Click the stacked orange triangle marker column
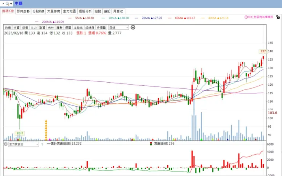This screenshot has width=282, height=176. [x=46, y=130]
